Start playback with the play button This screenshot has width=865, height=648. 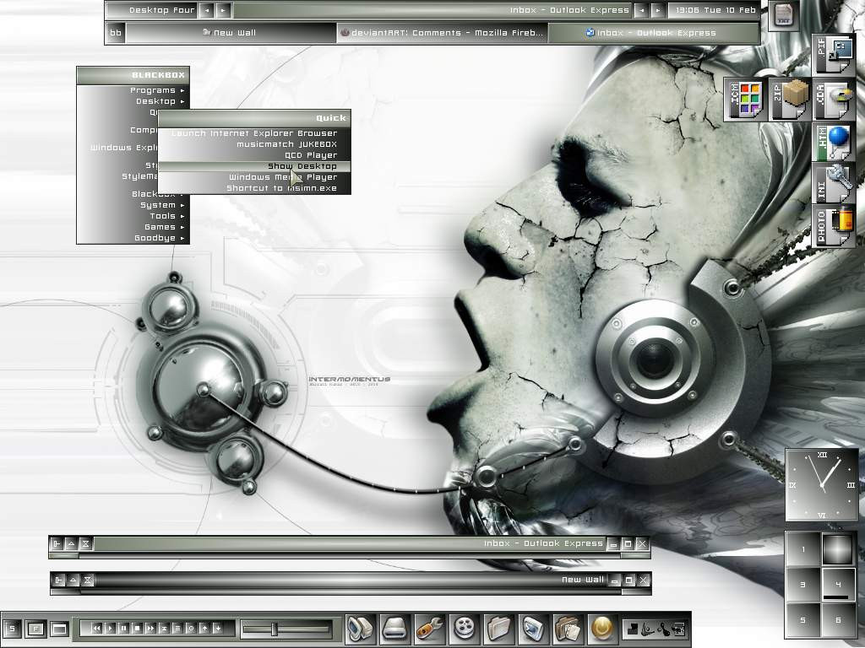tap(111, 628)
